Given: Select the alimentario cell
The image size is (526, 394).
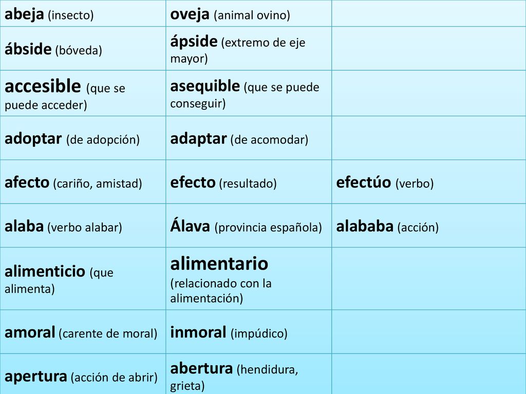Looking at the screenshot, I should point(249,279).
